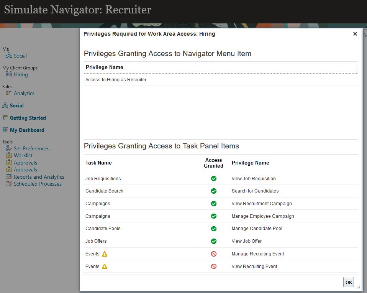Image resolution: width=367 pixels, height=293 pixels.
Task: Click the warning icon beside View Recruiting Event row
Action: [105, 267]
